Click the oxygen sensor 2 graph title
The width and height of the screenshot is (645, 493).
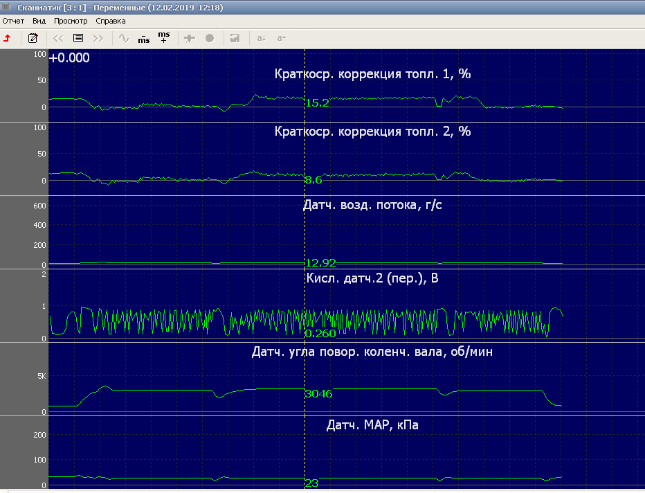pos(372,278)
